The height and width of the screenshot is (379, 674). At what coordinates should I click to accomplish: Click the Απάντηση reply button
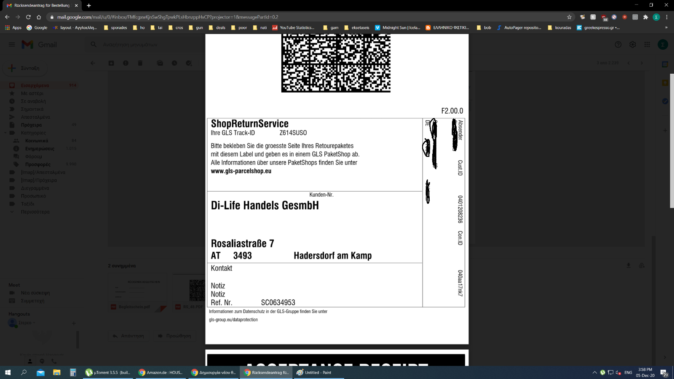coord(128,336)
